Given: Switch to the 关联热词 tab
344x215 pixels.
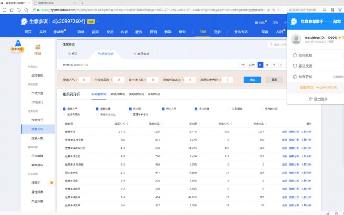Looking at the screenshot, I should pos(154,94).
